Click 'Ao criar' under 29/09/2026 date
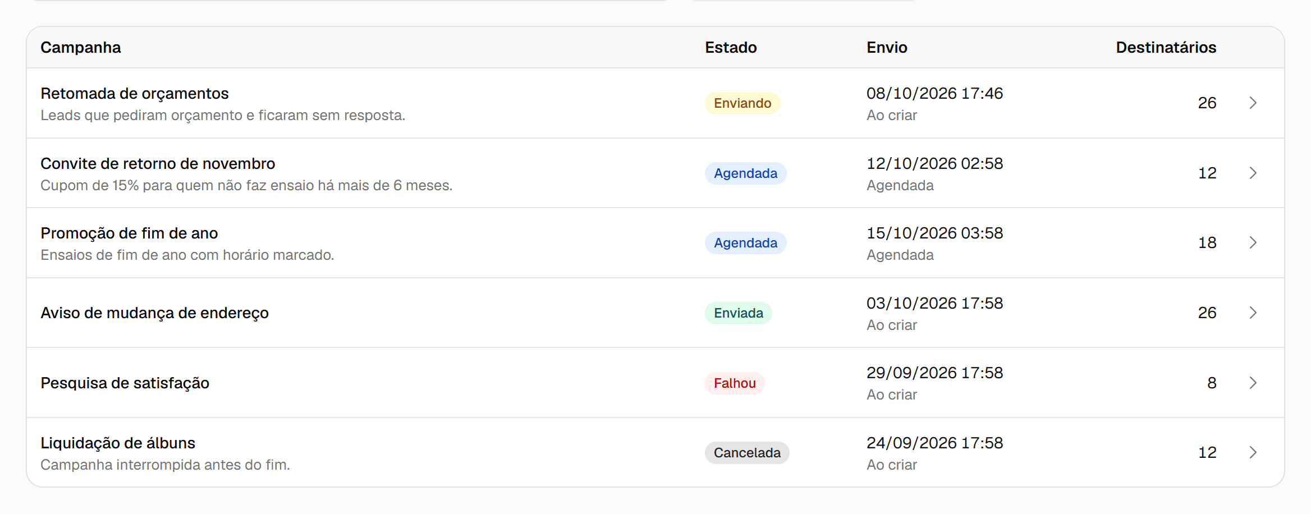 [x=892, y=394]
